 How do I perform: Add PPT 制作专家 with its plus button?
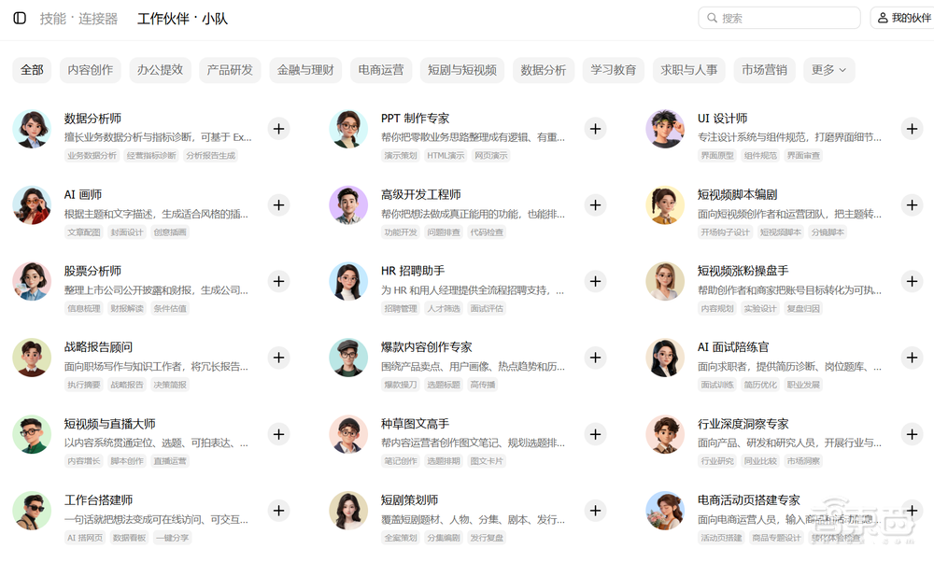coord(595,129)
